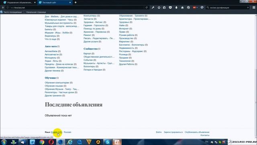Open Контакты link in footer
The image size is (257, 145).
pyautogui.click(x=205, y=135)
